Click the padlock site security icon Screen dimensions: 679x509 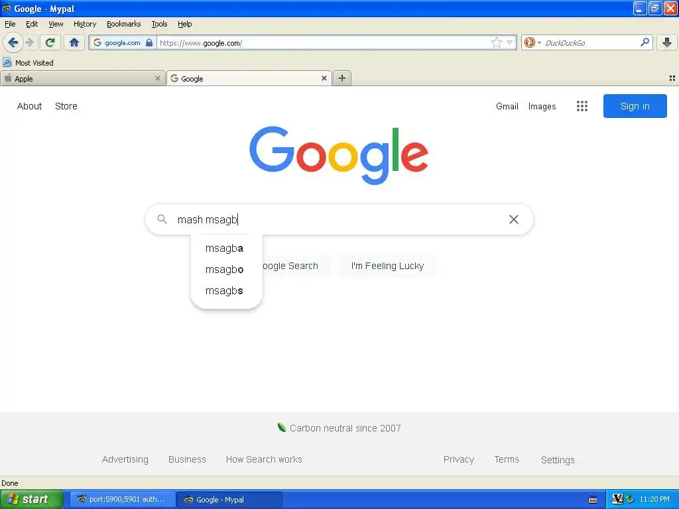click(149, 42)
